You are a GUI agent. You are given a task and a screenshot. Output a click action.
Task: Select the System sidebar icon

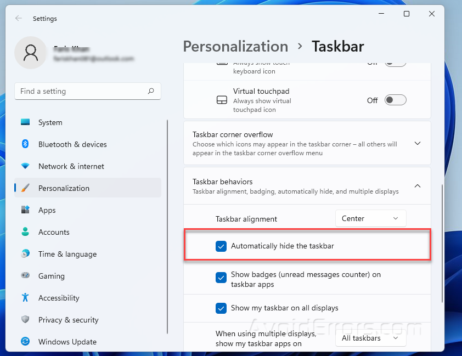click(x=25, y=122)
